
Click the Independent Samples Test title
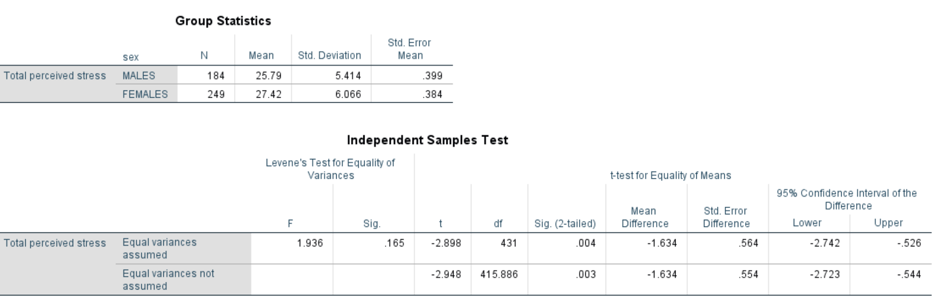427,140
